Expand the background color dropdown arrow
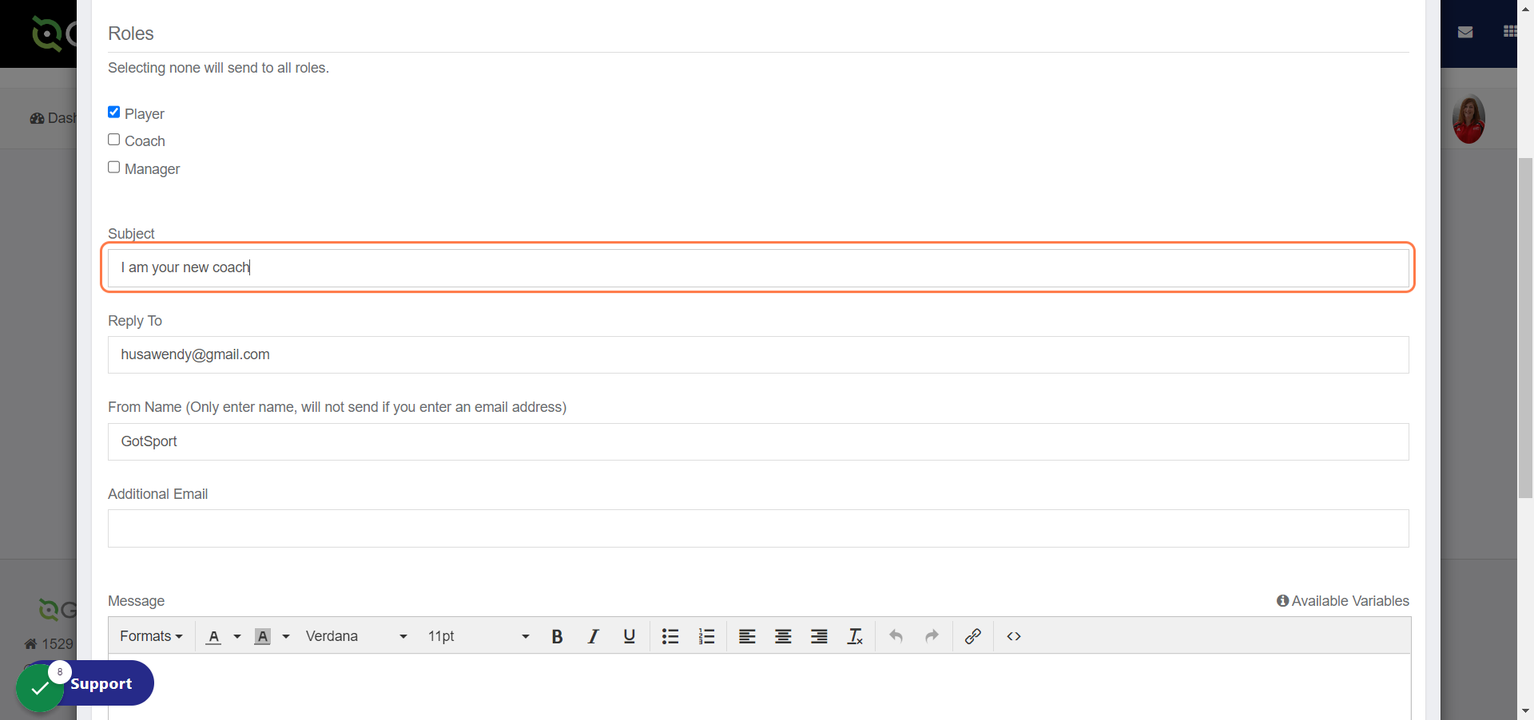Image resolution: width=1534 pixels, height=720 pixels. pos(286,636)
